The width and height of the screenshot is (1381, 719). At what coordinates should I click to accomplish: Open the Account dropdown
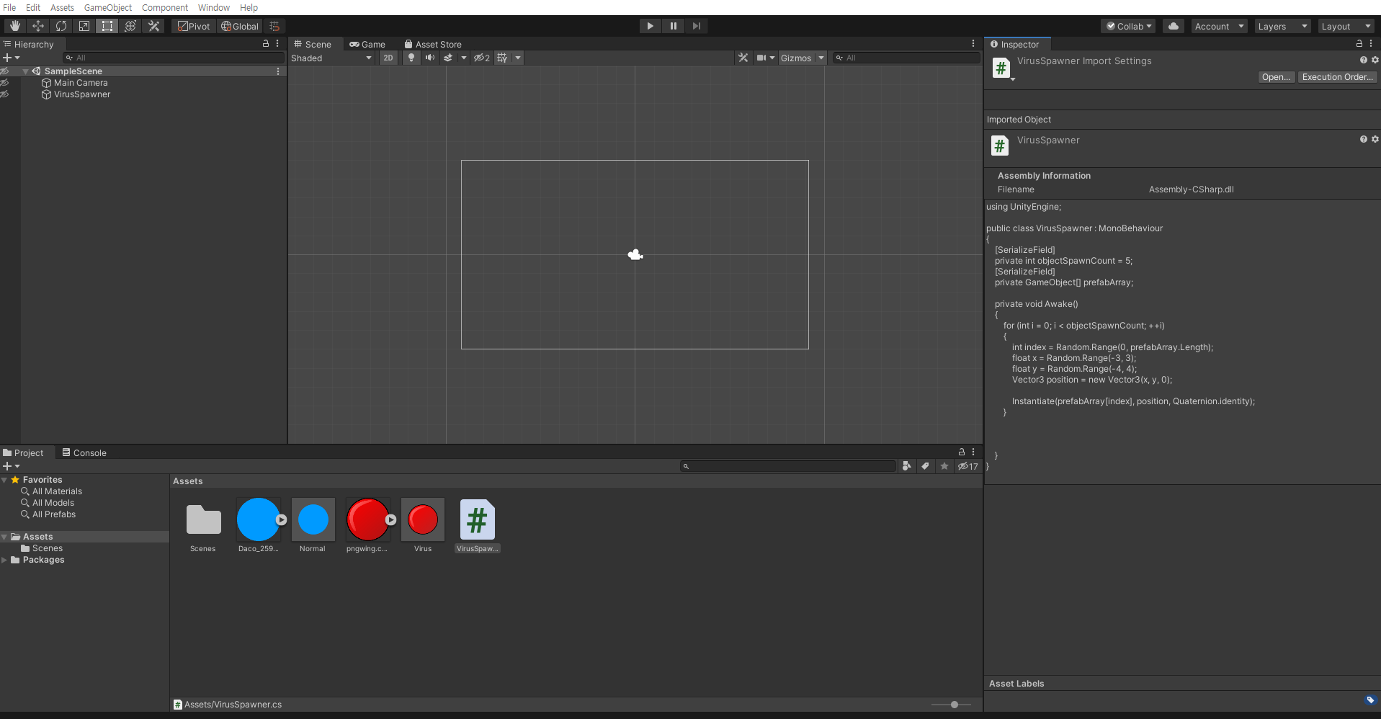[1219, 26]
